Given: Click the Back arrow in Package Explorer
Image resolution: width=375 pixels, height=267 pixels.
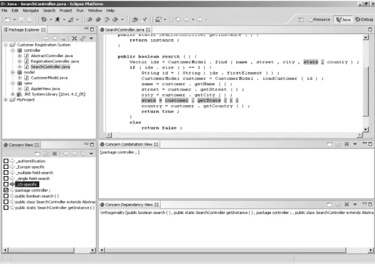Looking at the screenshot, I should (x=46, y=38).
